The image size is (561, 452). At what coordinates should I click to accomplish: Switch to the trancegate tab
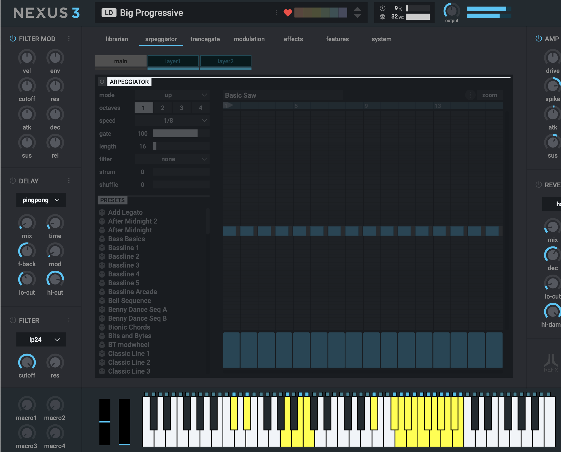tap(205, 39)
